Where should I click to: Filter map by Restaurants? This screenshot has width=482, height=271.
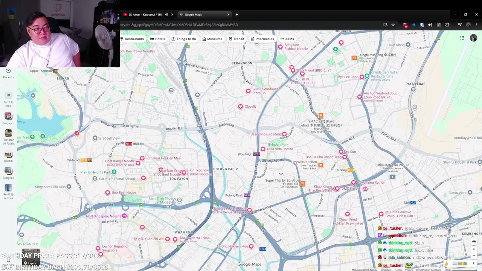(132, 39)
